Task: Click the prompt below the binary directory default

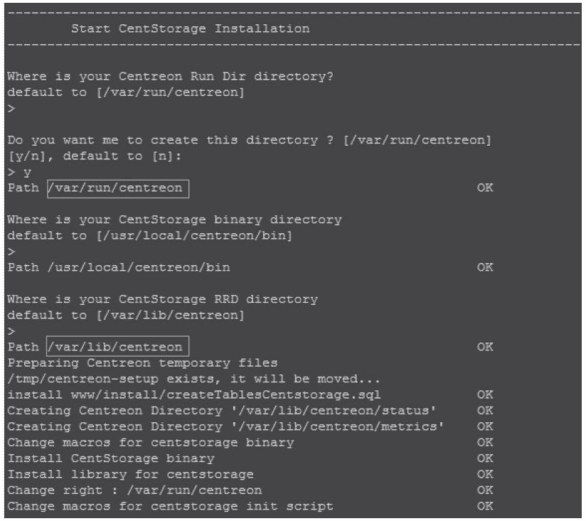Action: [x=11, y=252]
